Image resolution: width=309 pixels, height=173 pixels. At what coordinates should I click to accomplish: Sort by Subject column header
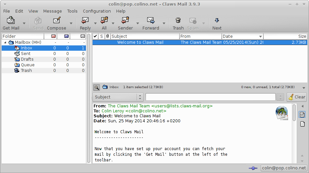[x=145, y=36]
